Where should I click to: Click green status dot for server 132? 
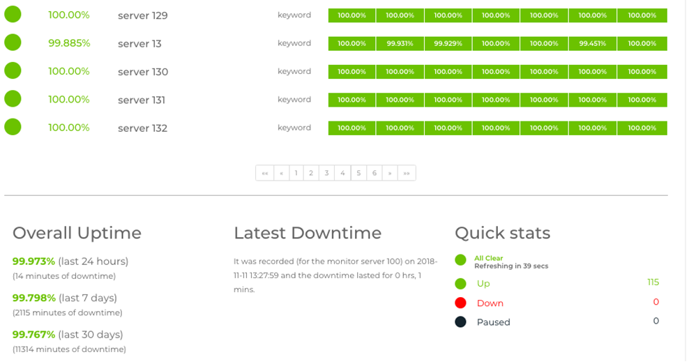(13, 127)
